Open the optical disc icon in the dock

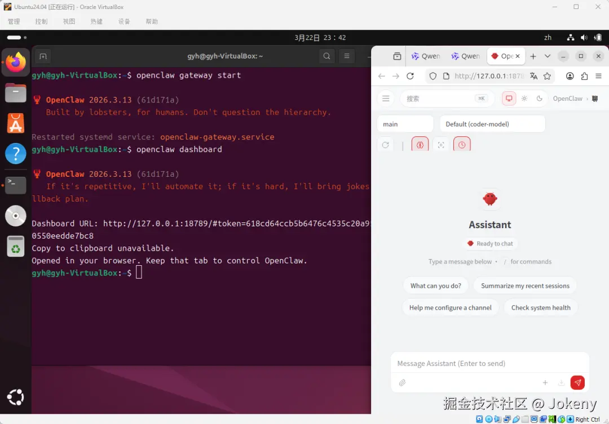point(16,216)
